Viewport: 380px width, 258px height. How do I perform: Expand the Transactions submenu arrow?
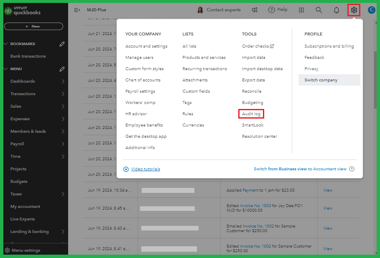(x=63, y=94)
